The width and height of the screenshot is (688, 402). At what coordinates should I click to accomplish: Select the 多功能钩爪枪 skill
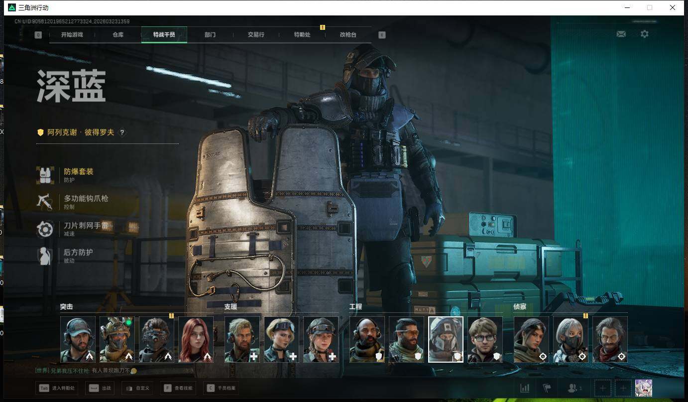[x=72, y=202]
